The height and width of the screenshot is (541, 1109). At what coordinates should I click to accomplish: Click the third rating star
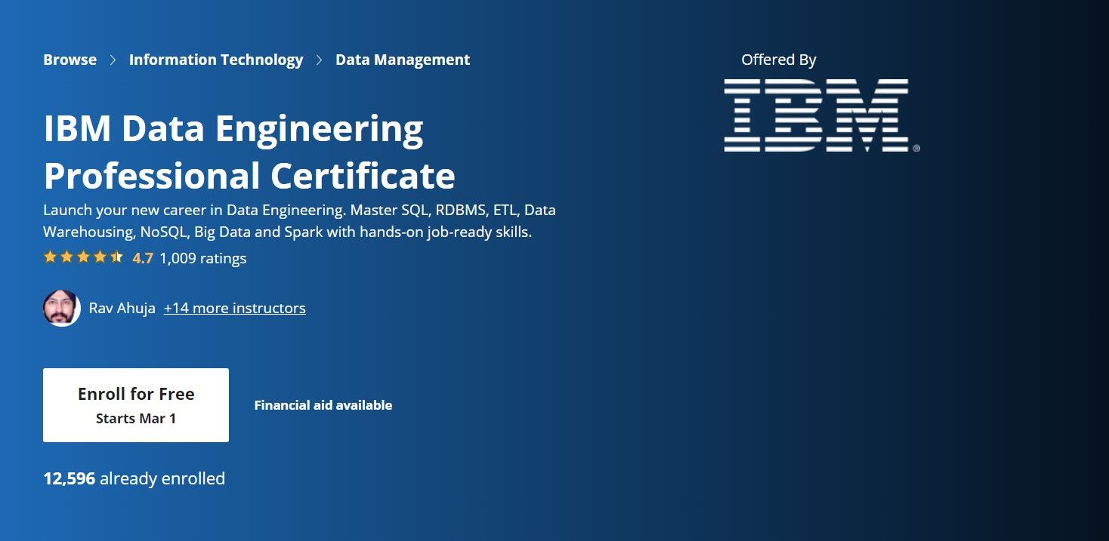click(84, 257)
